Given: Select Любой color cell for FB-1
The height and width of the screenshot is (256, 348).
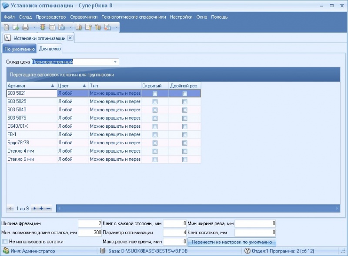Looking at the screenshot, I should click(73, 134).
